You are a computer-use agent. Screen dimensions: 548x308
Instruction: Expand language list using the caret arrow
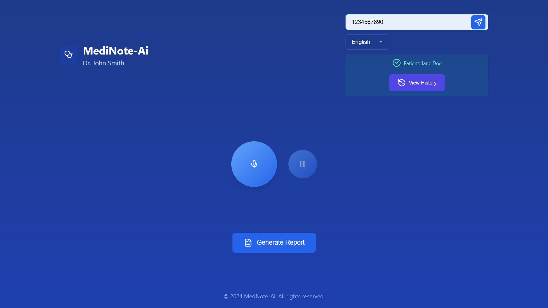point(381,42)
